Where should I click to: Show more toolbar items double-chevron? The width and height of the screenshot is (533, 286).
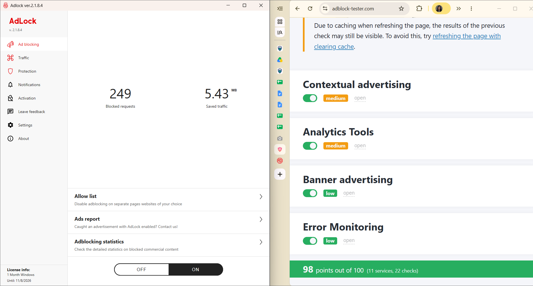(x=459, y=9)
